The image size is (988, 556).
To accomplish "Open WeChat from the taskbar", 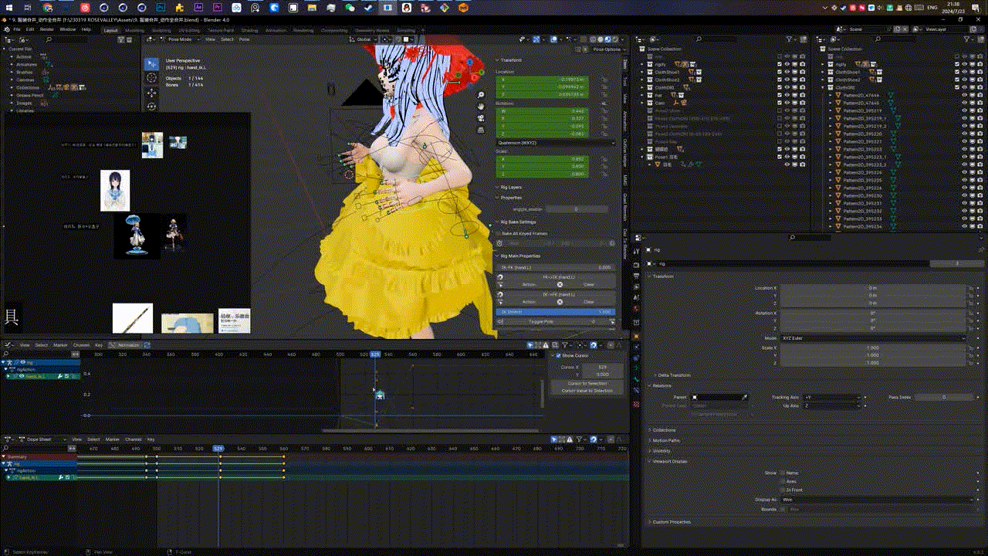I will point(350,7).
